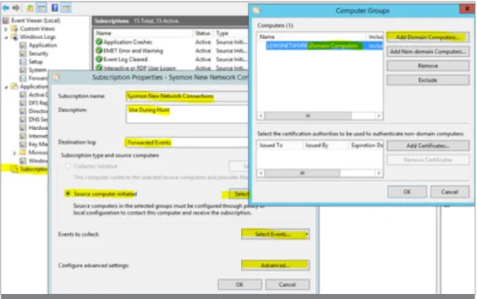Screen dimensions: 477x299
Task: Click the Security log icon
Action: tap(23, 54)
